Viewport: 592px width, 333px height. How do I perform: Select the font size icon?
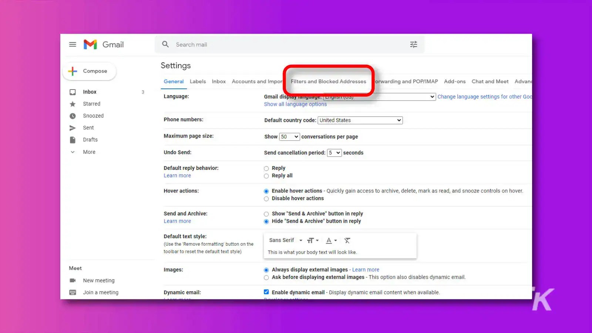coord(311,240)
